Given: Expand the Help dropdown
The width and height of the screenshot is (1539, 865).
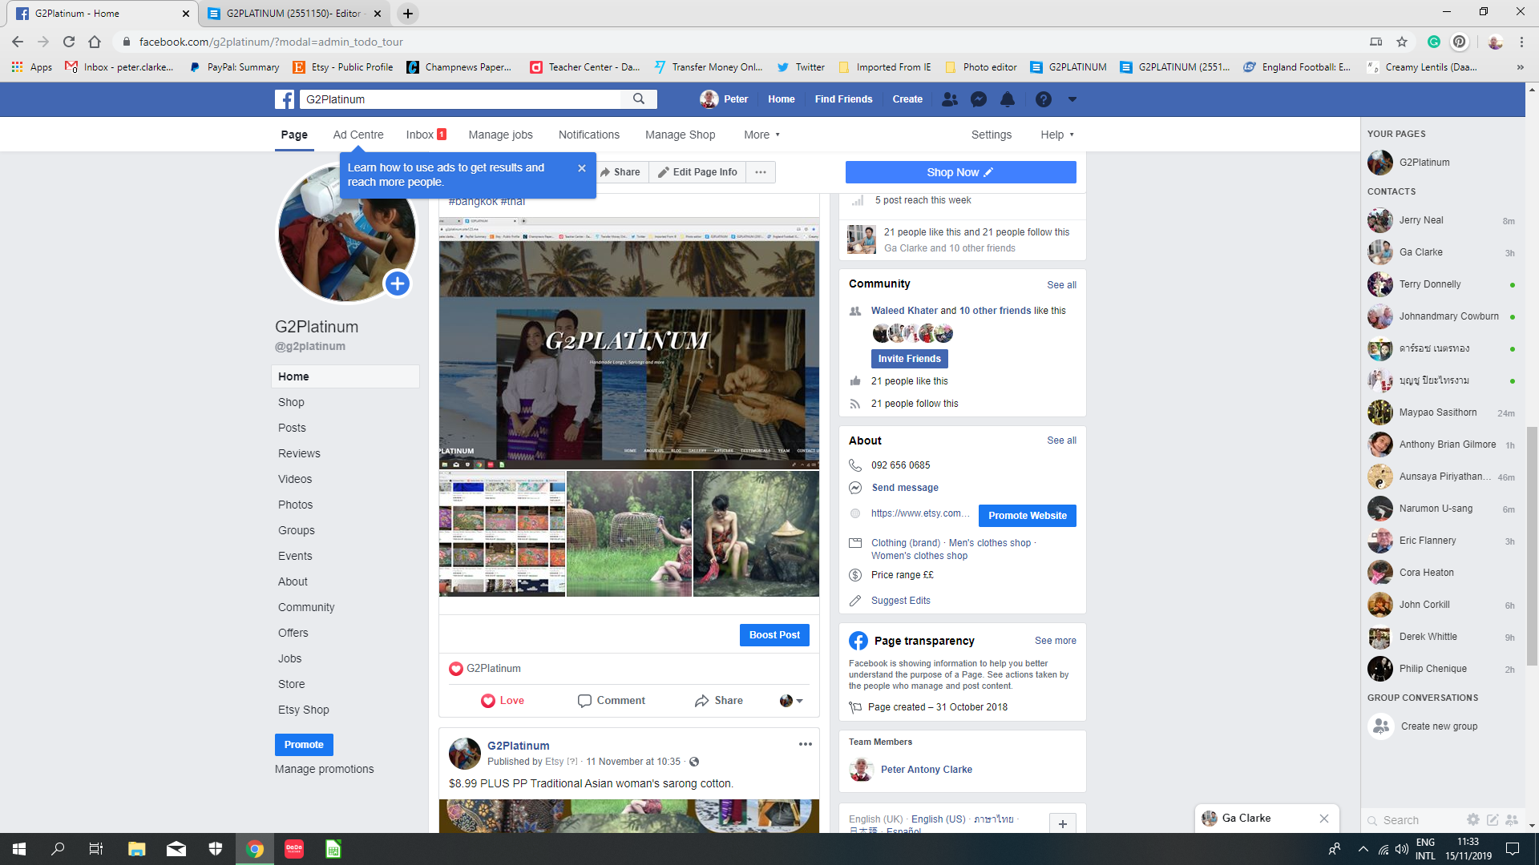Looking at the screenshot, I should point(1056,135).
